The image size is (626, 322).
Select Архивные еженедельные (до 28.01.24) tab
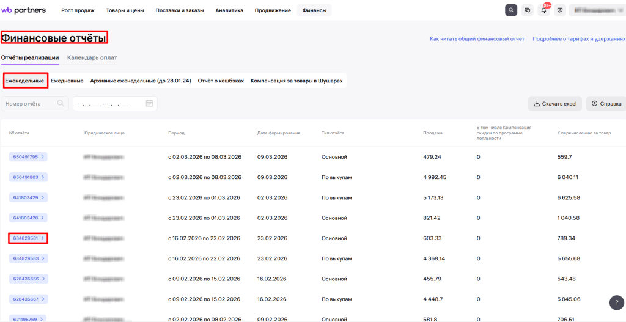pyautogui.click(x=141, y=81)
